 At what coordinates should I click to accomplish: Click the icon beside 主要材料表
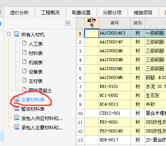point(17,99)
